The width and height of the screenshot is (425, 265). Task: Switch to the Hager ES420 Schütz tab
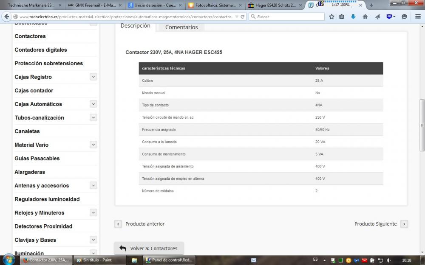(272, 5)
